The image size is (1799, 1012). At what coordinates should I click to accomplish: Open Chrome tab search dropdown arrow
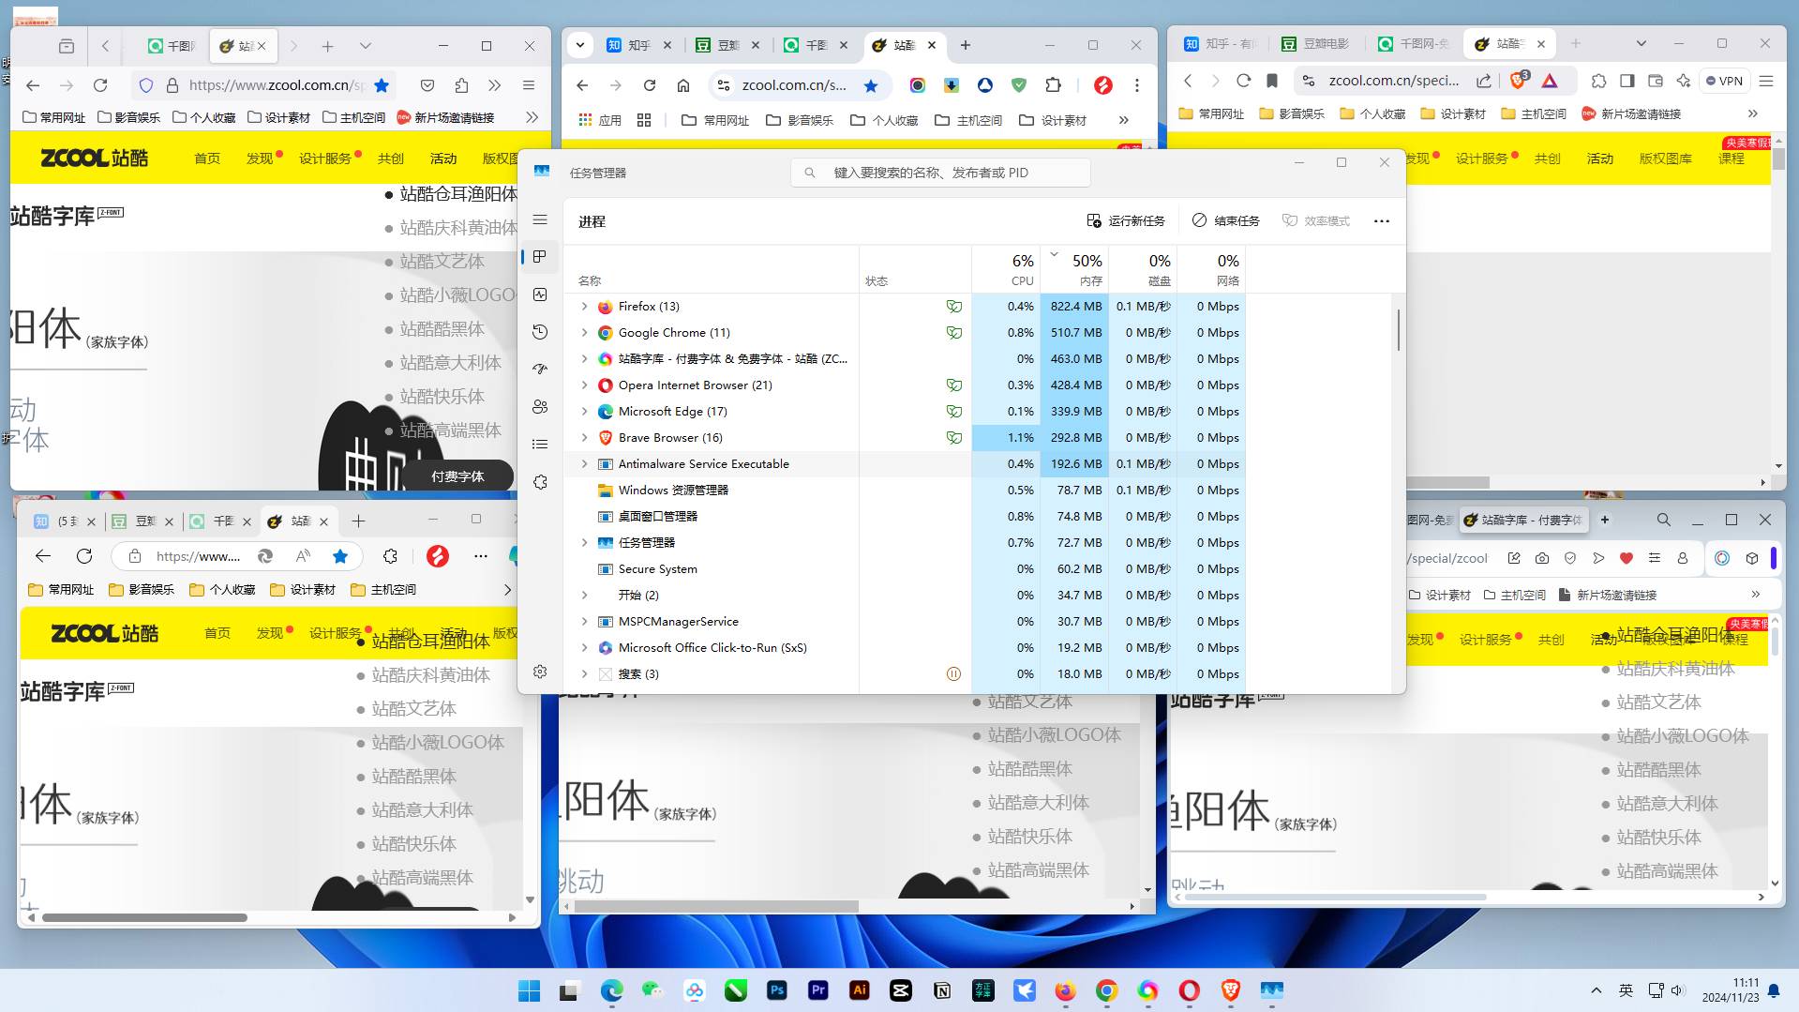coord(580,44)
